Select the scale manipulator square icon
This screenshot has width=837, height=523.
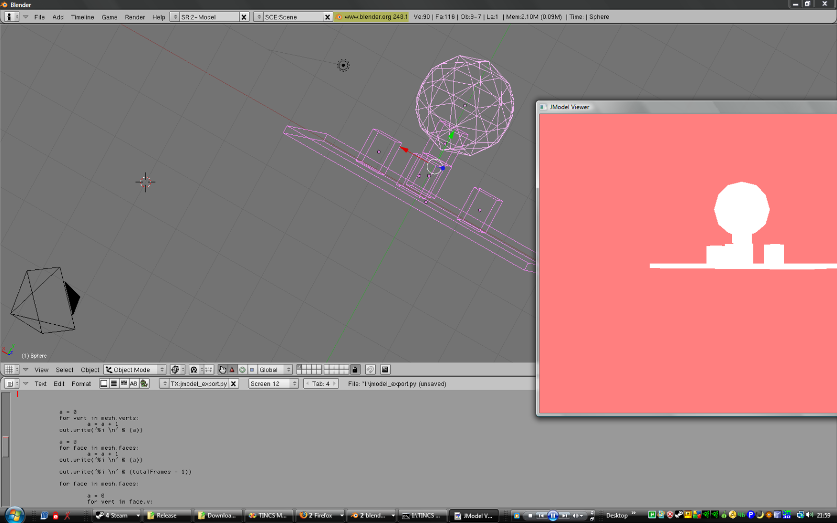252,370
